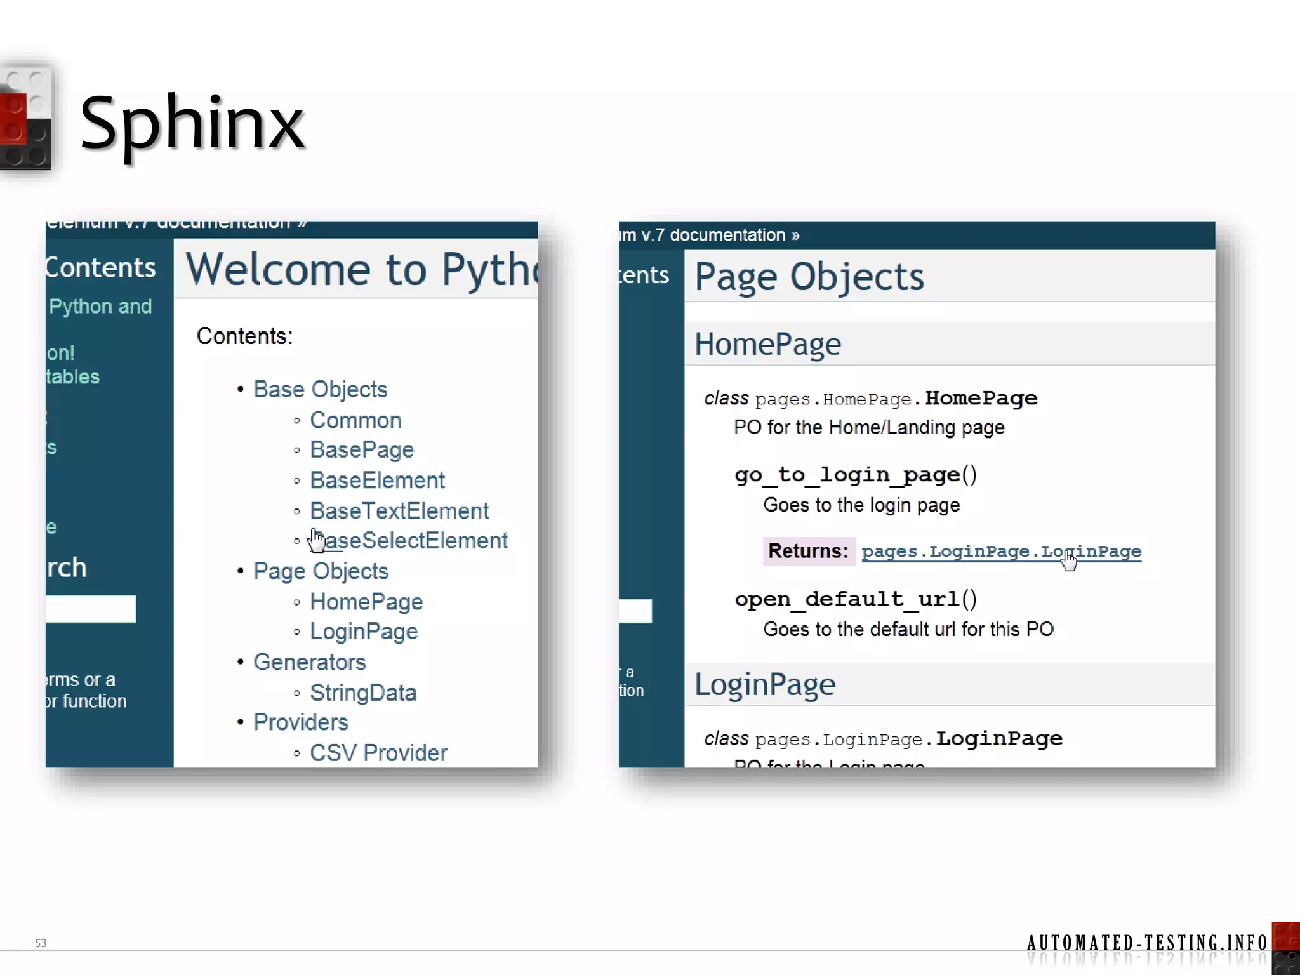Image resolution: width=1300 pixels, height=975 pixels.
Task: Click the 'v.7 documentation' breadcrumb in right window
Action: click(x=713, y=235)
